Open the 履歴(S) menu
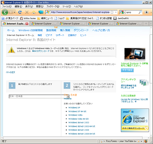 40,6
